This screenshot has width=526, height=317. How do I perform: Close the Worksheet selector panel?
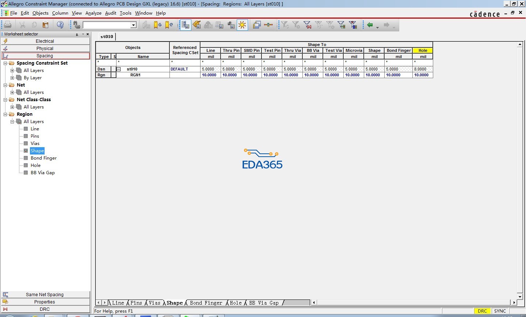click(x=88, y=34)
